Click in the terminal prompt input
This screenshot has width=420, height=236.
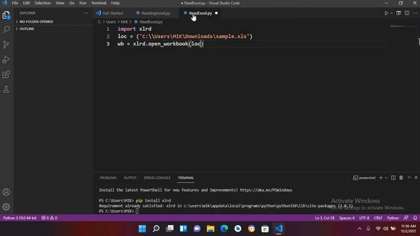tap(137, 211)
